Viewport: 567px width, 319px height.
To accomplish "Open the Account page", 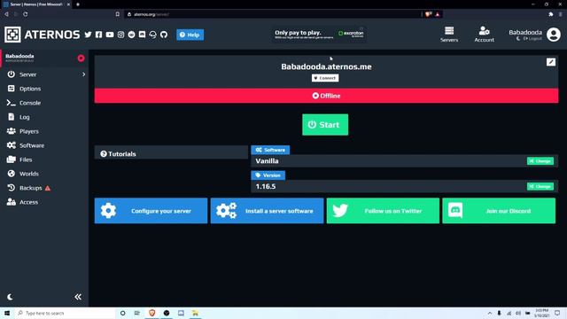I will [485, 35].
